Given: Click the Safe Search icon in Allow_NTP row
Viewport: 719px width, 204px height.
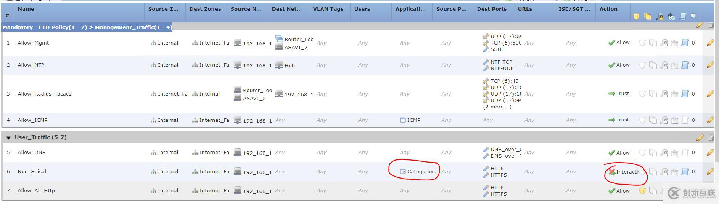Looking at the screenshot, I should (x=664, y=65).
